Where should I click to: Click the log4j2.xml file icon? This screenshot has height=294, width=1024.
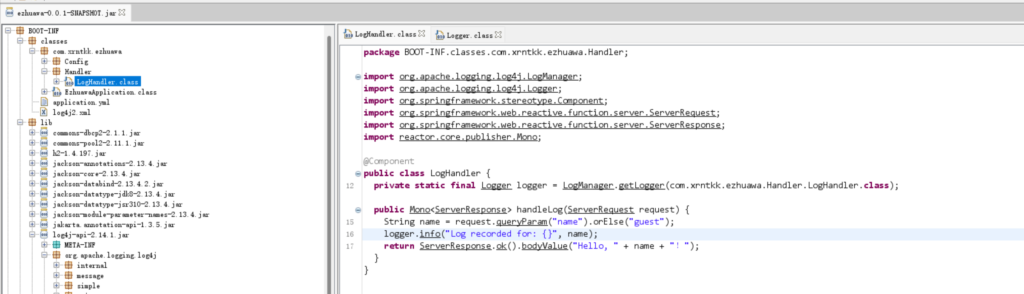click(44, 112)
